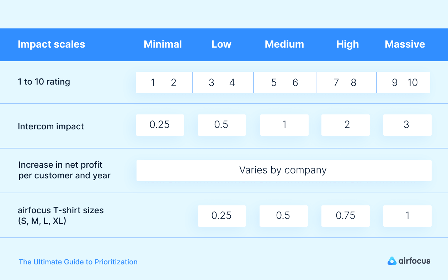The width and height of the screenshot is (448, 280).
Task: Click the Varies by company box
Action: pos(284,170)
